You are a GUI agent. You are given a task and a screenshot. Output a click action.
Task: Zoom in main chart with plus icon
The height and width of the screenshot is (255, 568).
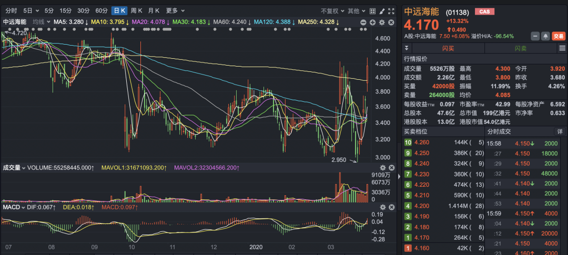click(372, 22)
